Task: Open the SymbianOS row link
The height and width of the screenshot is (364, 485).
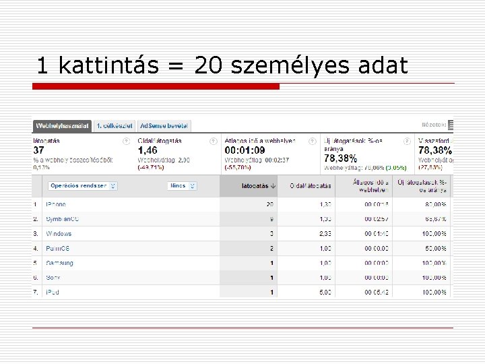Action: (62, 219)
